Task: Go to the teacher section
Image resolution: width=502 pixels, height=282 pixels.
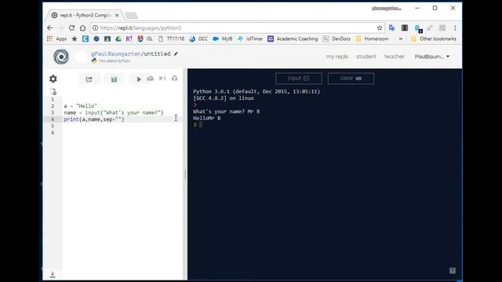Action: tap(394, 56)
